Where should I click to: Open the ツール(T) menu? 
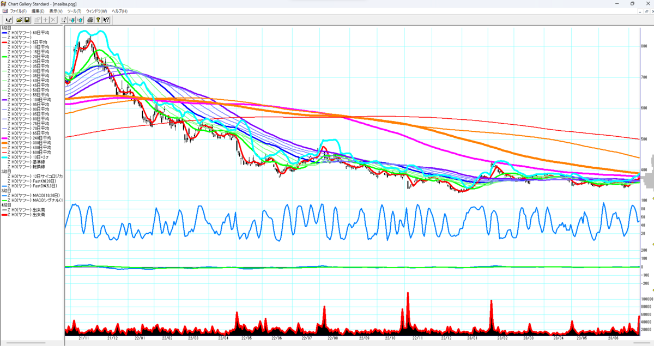74,11
